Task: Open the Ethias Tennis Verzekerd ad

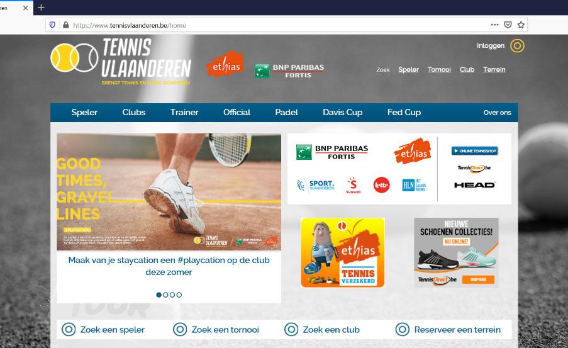Action: pos(343,253)
